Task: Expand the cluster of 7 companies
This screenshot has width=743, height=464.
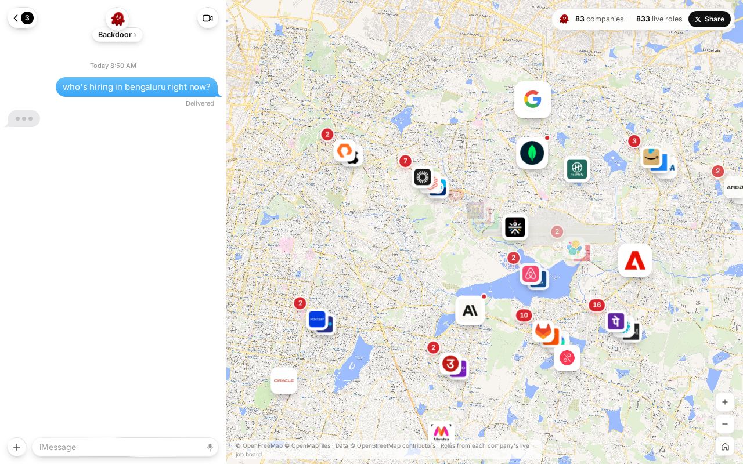Action: 405,161
